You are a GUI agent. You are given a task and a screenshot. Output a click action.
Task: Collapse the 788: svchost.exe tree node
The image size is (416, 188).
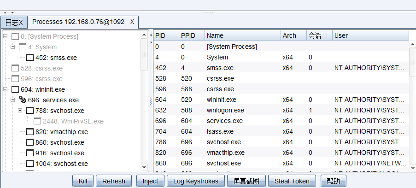pos(20,111)
